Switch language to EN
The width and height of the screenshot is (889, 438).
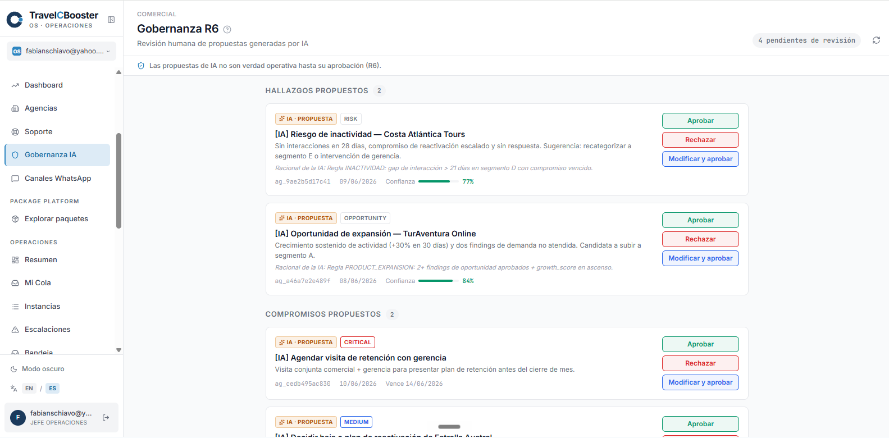(29, 388)
